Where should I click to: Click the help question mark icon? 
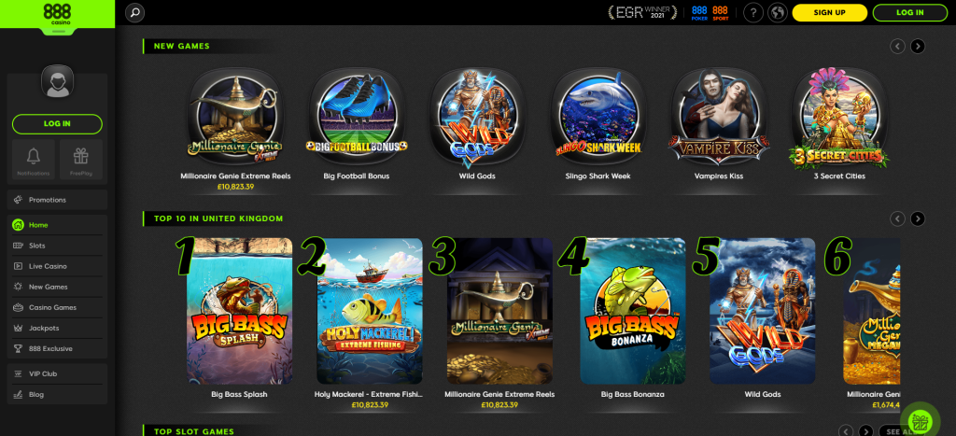pos(753,12)
